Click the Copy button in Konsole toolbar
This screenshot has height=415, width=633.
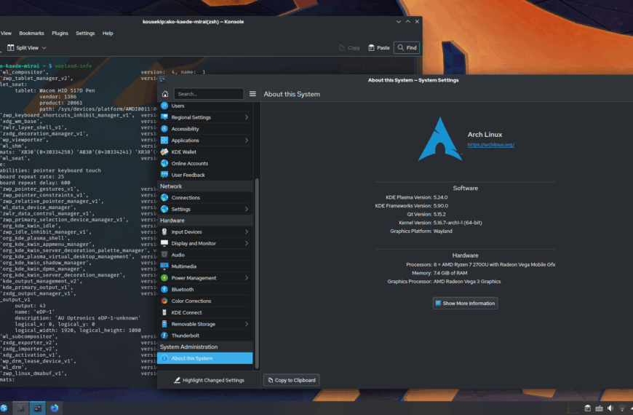349,47
